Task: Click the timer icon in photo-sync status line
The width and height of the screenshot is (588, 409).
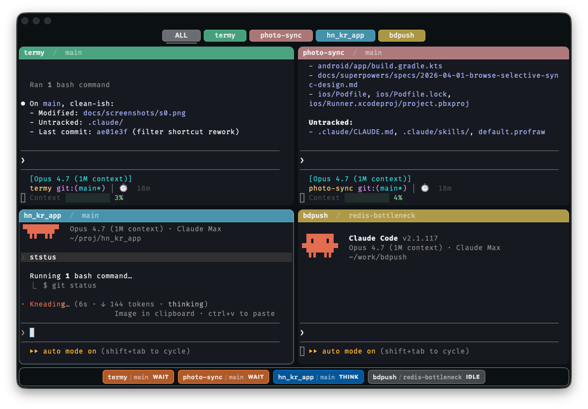Action: coord(425,188)
